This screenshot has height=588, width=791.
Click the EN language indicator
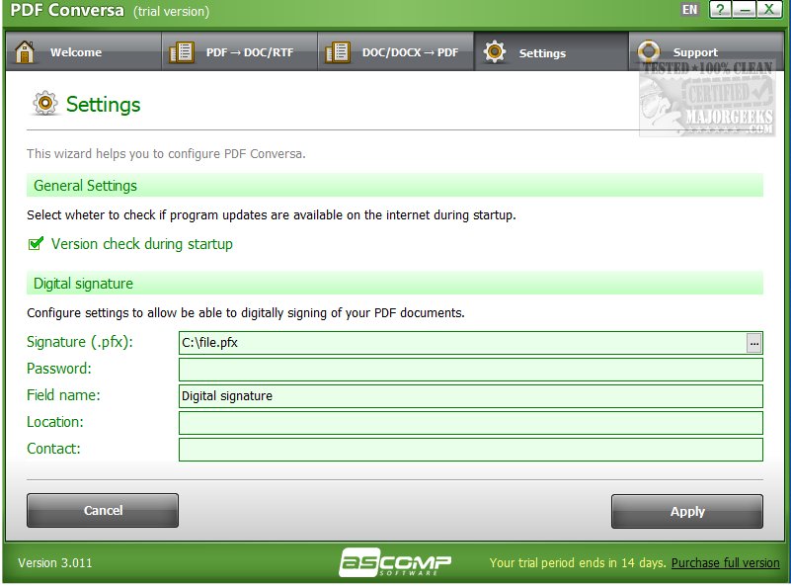point(689,10)
